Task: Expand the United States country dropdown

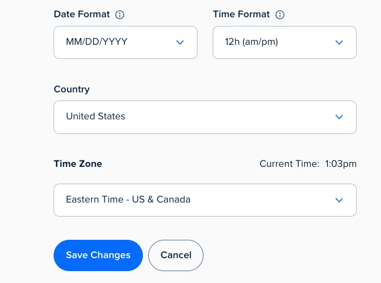Action: 205,117
